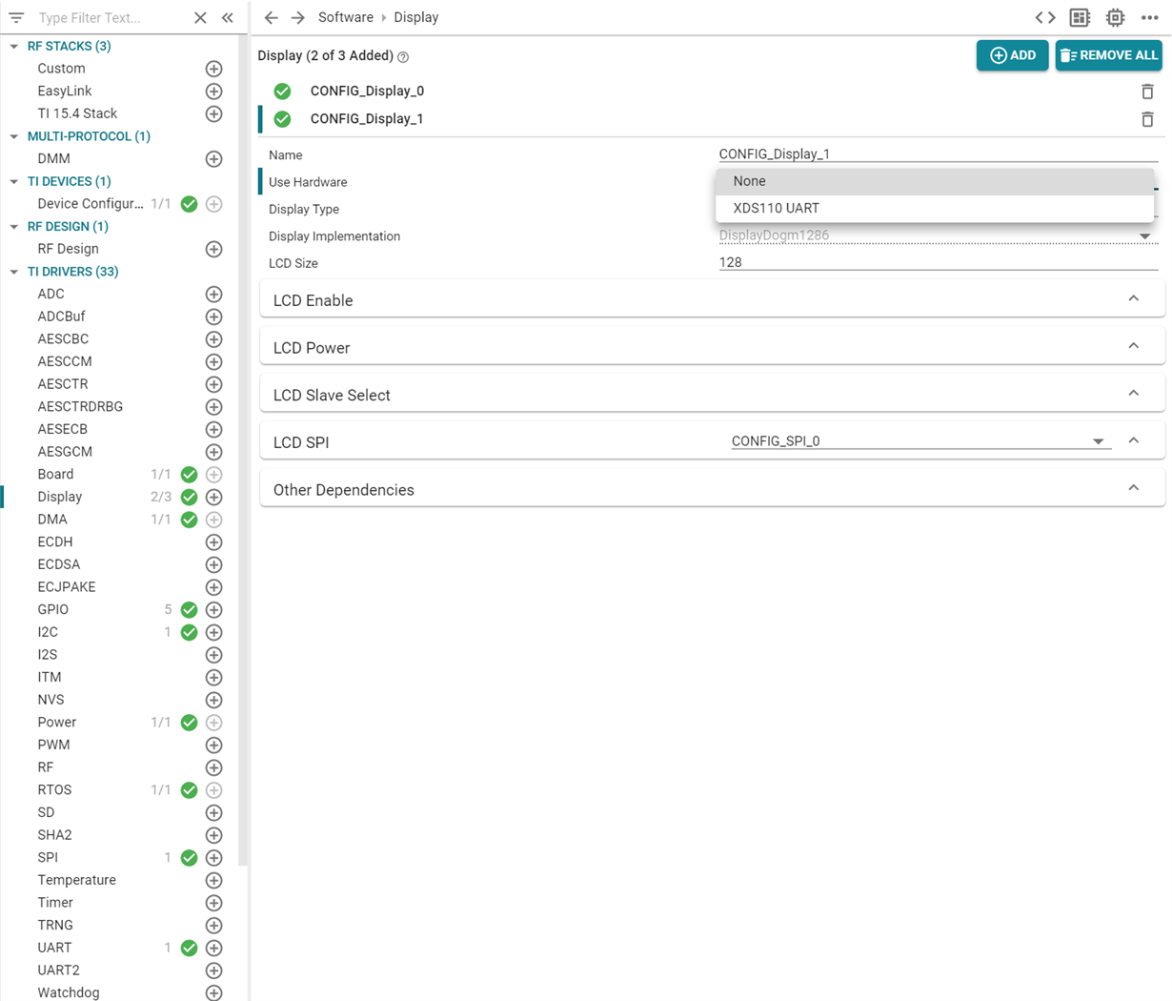Open the UART driver in sidebar

coord(54,948)
